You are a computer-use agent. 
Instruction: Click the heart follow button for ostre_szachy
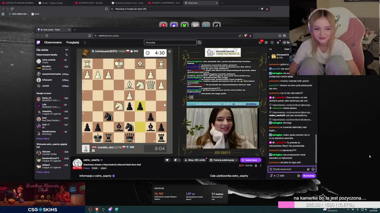click(167, 160)
